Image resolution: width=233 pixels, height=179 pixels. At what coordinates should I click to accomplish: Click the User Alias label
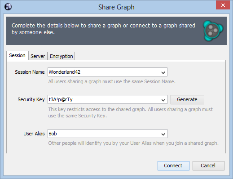point(34,134)
